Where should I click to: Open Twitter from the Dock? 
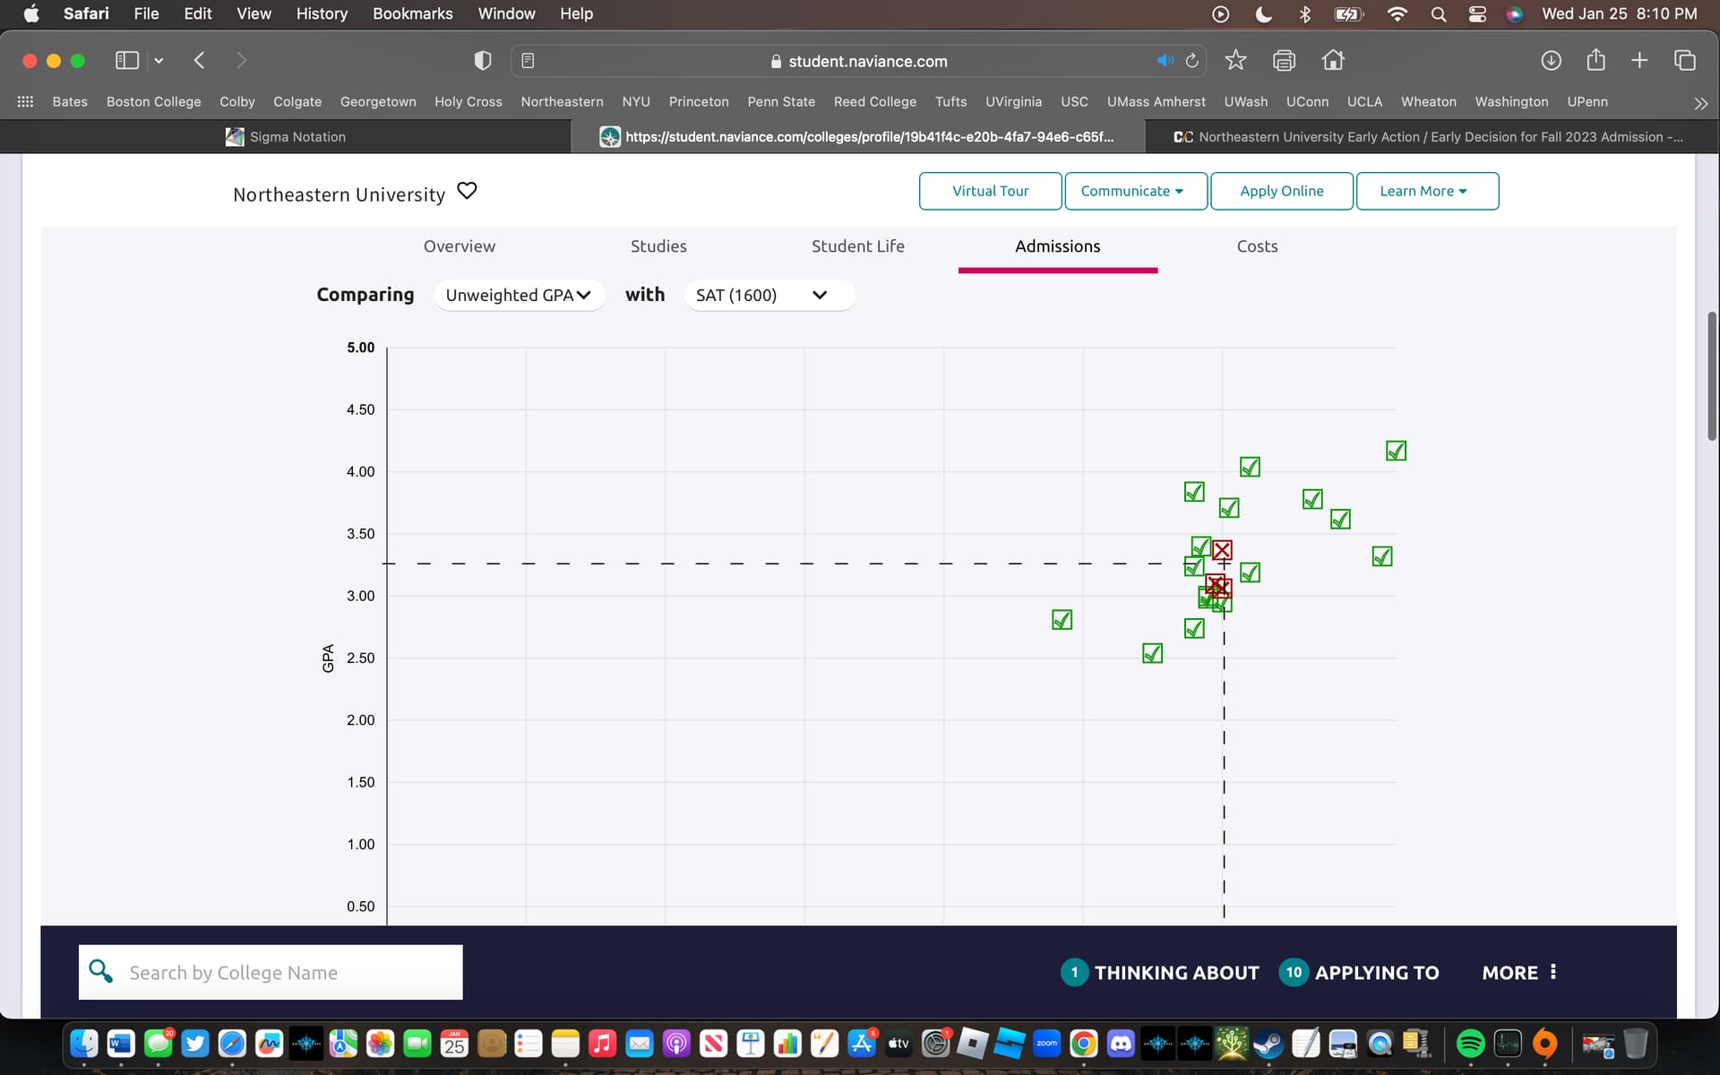194,1044
